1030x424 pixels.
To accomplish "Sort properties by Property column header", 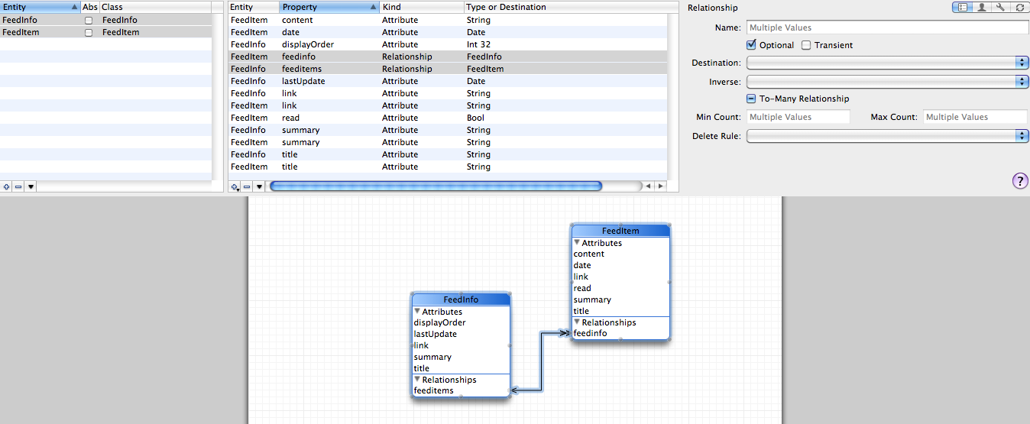I will click(329, 7).
